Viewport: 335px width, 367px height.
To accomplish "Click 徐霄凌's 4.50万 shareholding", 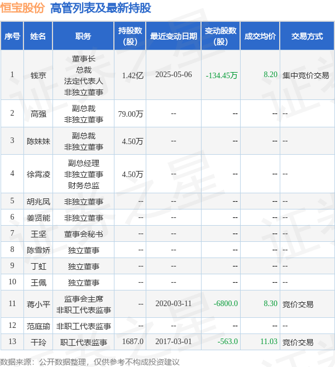I will click(132, 174).
